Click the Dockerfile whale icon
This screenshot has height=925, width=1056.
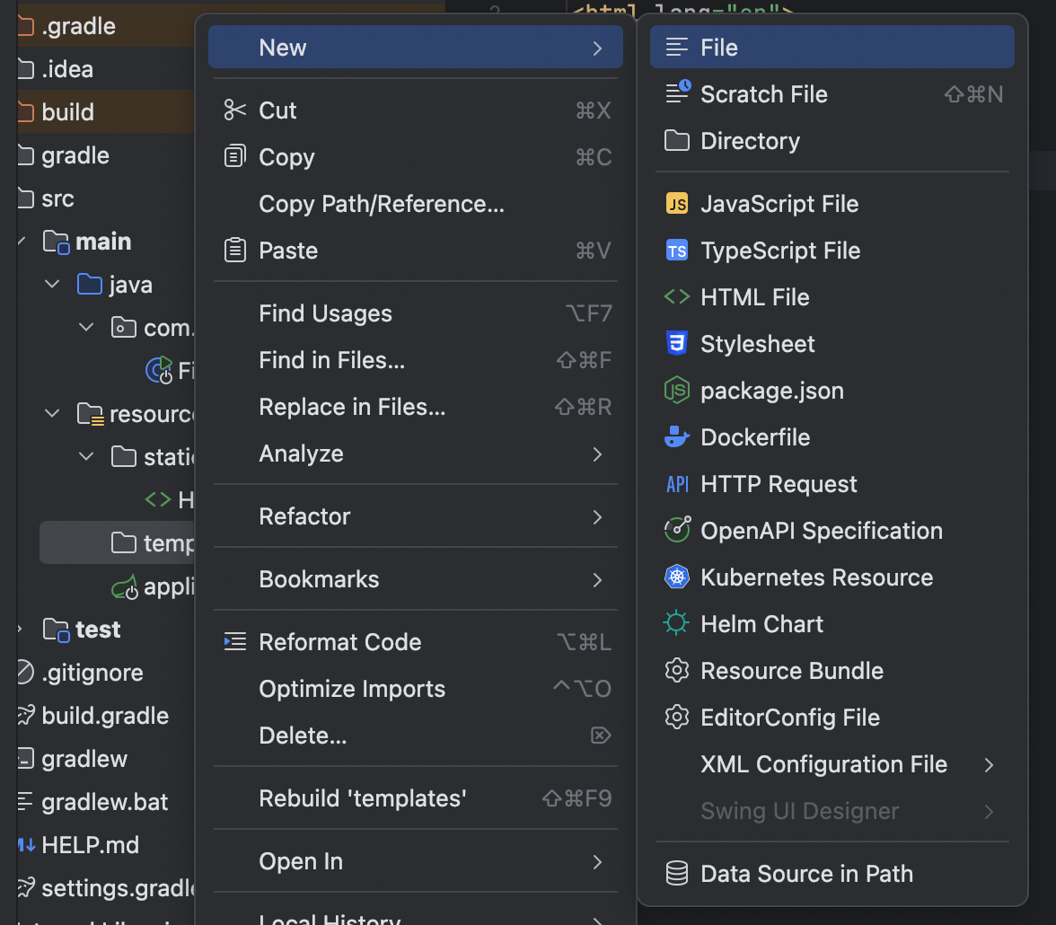(x=677, y=437)
